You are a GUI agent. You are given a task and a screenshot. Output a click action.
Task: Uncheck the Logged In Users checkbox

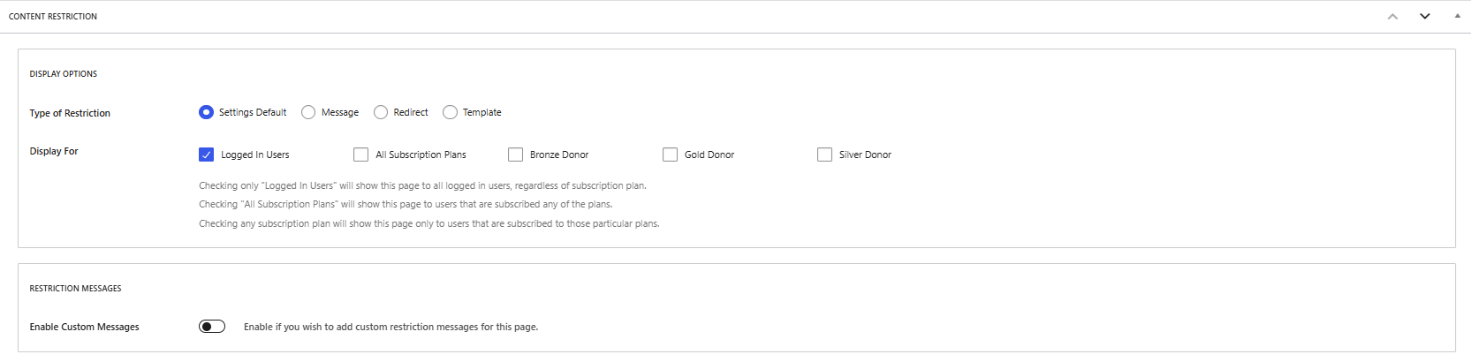click(x=207, y=155)
